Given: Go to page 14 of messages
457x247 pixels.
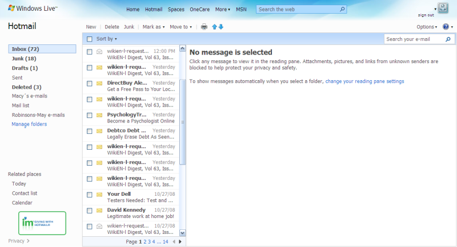Looking at the screenshot, I should coord(165,241).
